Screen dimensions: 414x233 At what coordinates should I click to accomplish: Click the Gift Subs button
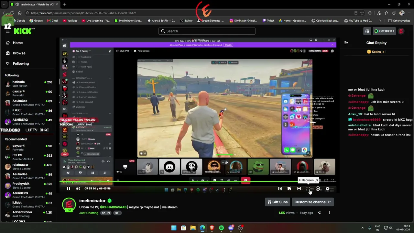click(x=278, y=202)
